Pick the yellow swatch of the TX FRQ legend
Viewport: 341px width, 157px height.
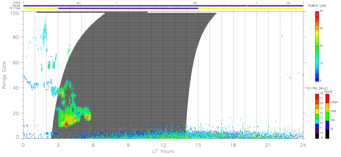point(317,111)
